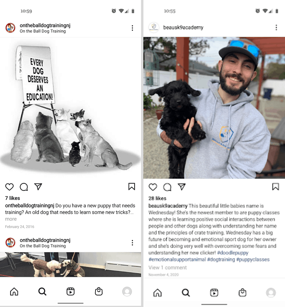Tap the comment bubble on beausk9academy post
Viewport: 285px width, 307px height.
[x=167, y=187]
